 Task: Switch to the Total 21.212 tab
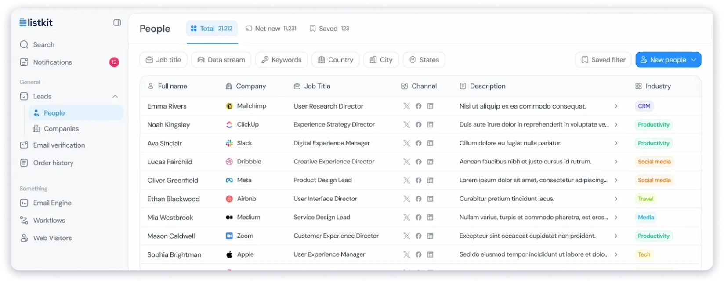tap(212, 29)
